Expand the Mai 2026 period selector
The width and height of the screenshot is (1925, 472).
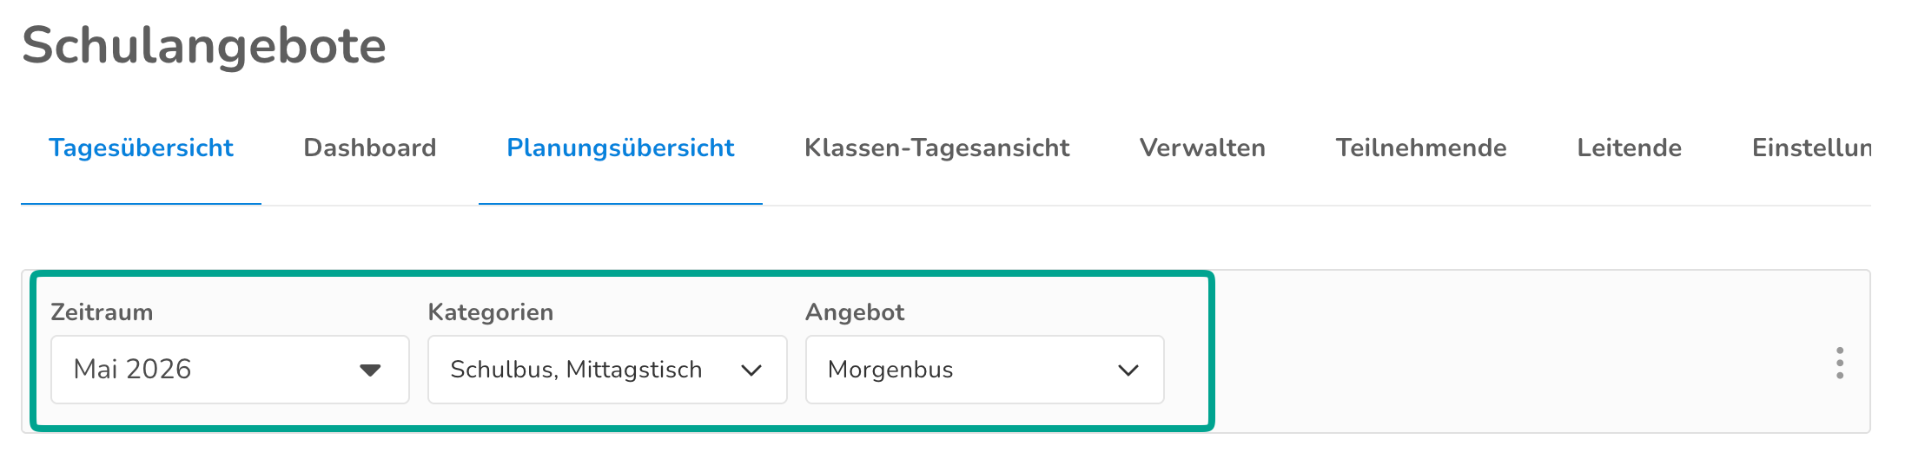click(x=230, y=370)
